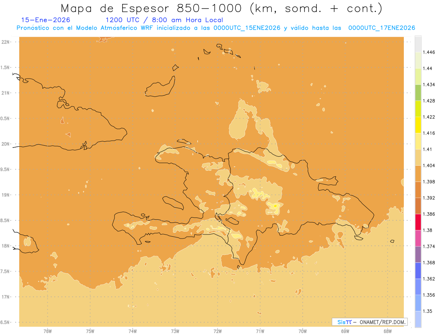This screenshot has width=435, height=336.
Task: Click the light gray swatch above 1.446
Action: tap(418, 44)
